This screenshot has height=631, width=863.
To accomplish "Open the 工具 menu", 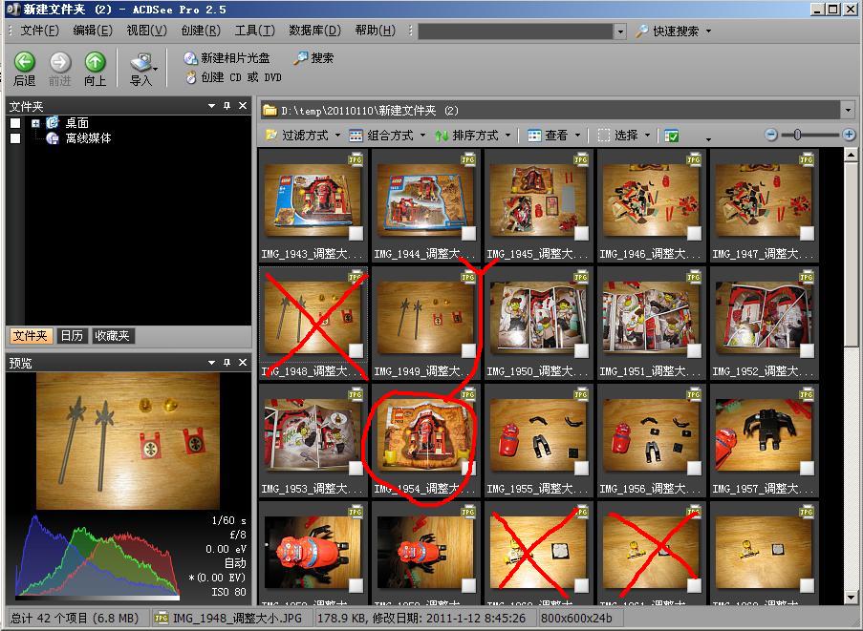I will pos(251,30).
